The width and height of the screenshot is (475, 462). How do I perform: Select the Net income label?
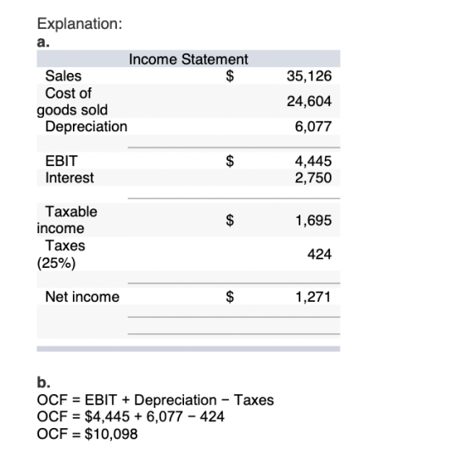coord(82,297)
